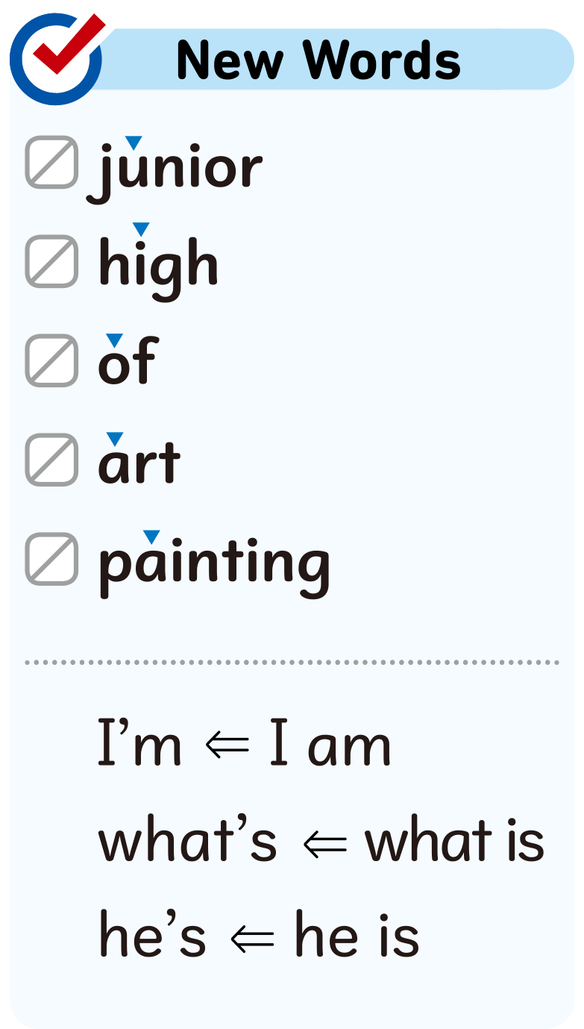Click the contraction what's
This screenshot has width=584, height=1029.
pos(188,842)
